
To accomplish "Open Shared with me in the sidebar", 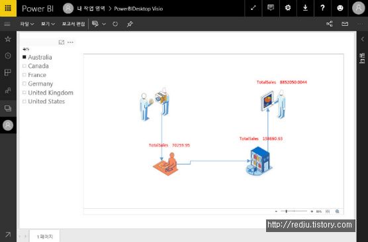I will (x=8, y=91).
